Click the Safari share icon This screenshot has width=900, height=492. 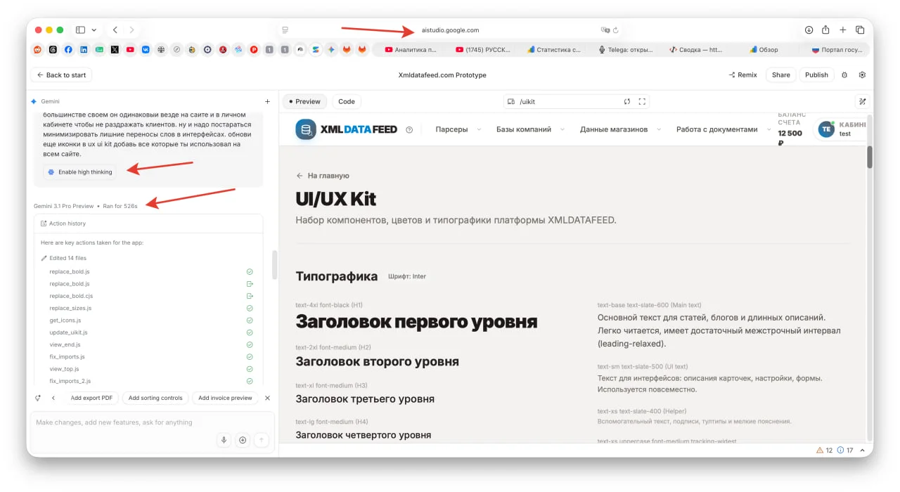click(x=825, y=30)
